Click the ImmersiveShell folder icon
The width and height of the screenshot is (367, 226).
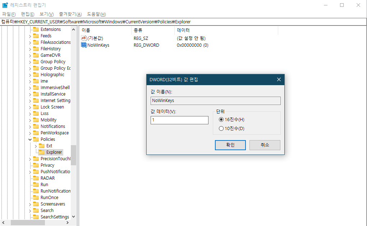click(x=36, y=88)
